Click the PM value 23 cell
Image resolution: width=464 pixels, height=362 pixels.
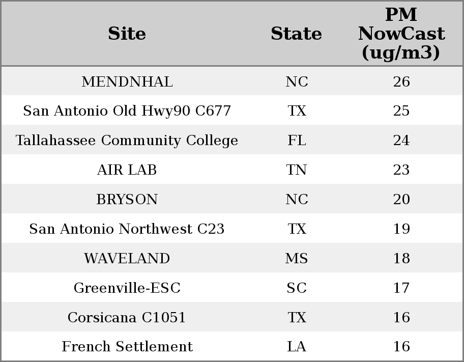(401, 170)
